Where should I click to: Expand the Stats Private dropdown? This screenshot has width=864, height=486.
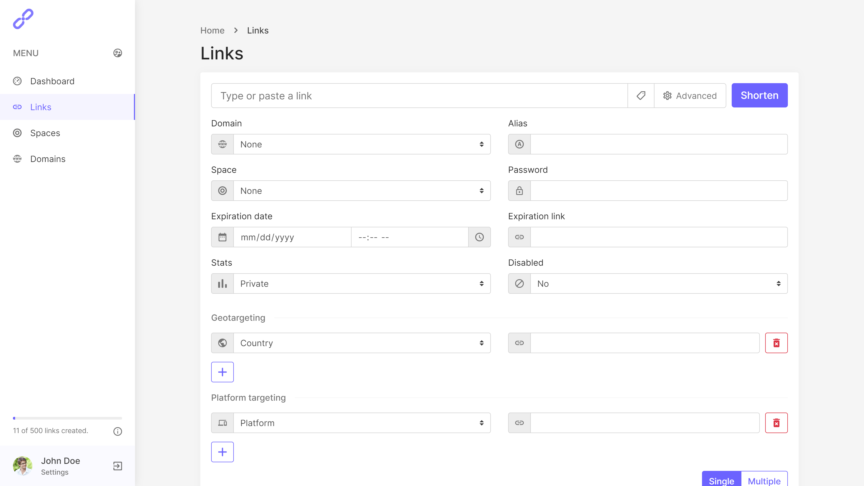(x=362, y=283)
